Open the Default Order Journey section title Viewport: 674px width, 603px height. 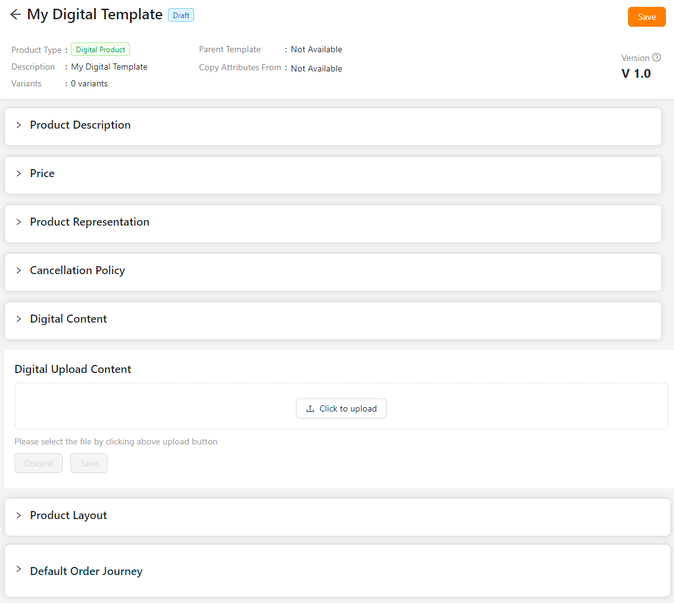tap(86, 571)
